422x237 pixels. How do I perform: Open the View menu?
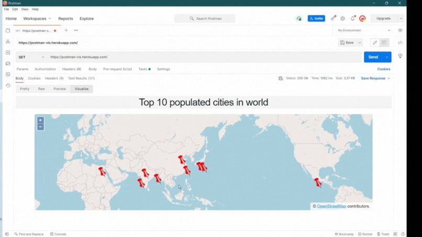[x=25, y=9]
